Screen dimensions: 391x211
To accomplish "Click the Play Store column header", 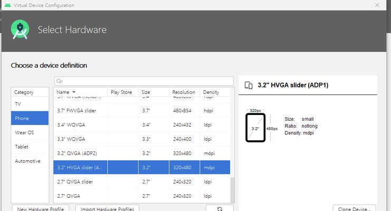I will pos(121,92).
